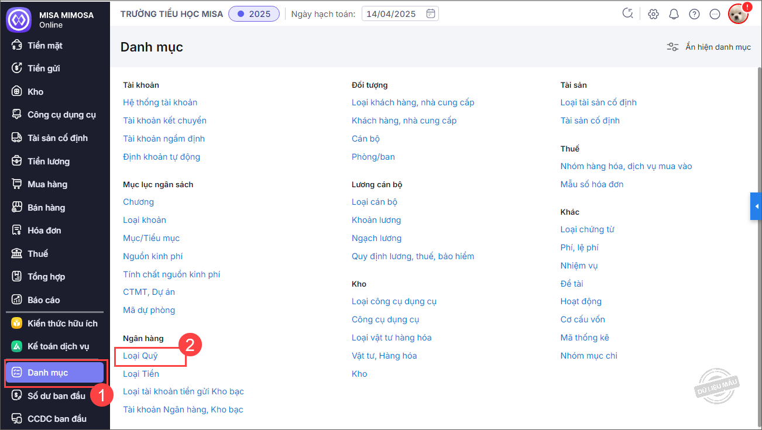Image resolution: width=762 pixels, height=430 pixels.
Task: Open the Loại Quỹ link
Action: point(140,356)
